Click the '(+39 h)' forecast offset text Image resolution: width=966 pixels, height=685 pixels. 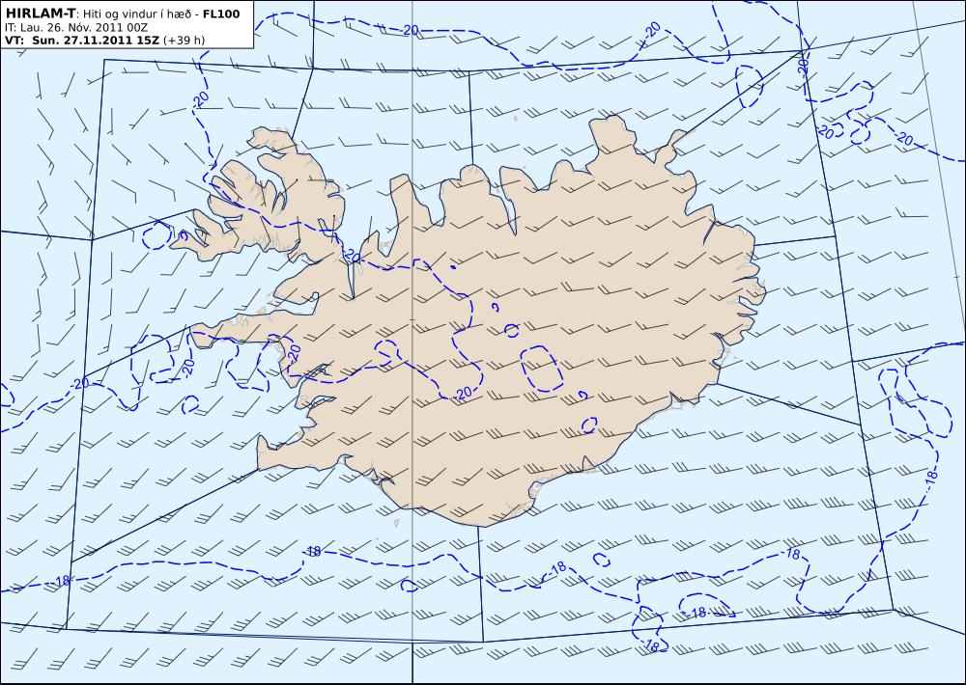pos(184,41)
